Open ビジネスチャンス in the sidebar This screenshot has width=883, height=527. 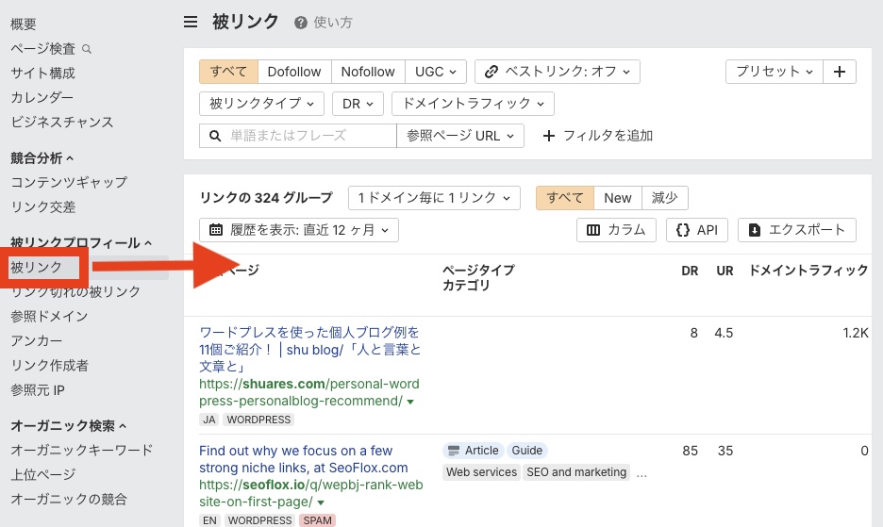(x=62, y=123)
